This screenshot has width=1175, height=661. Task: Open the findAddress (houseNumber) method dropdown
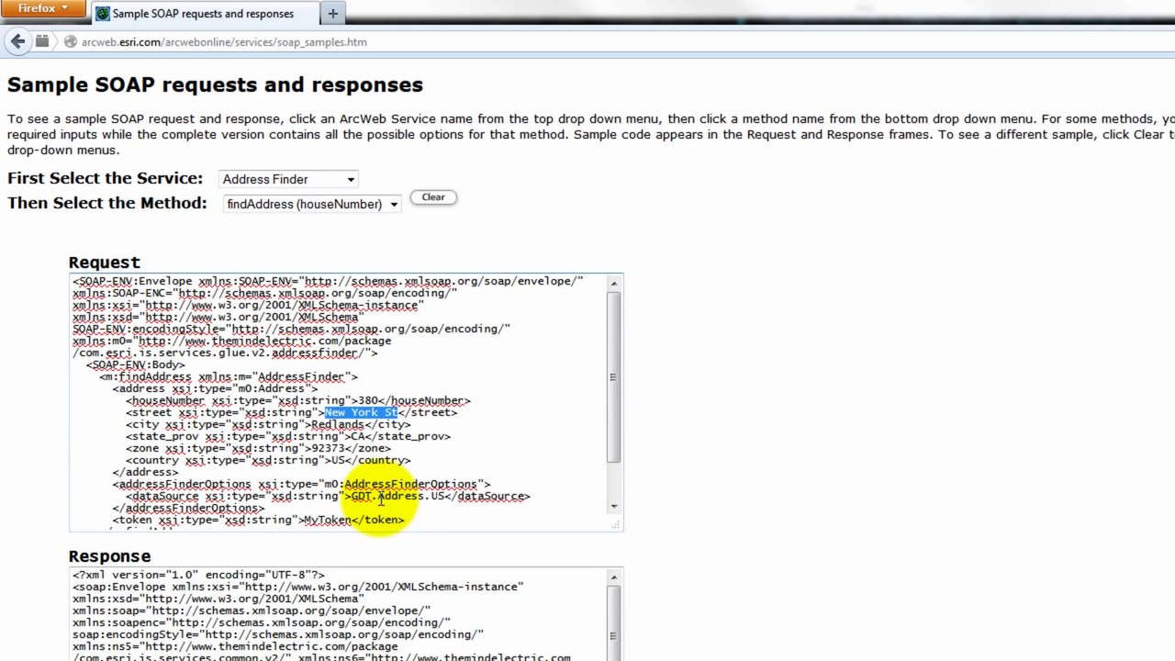pos(312,204)
